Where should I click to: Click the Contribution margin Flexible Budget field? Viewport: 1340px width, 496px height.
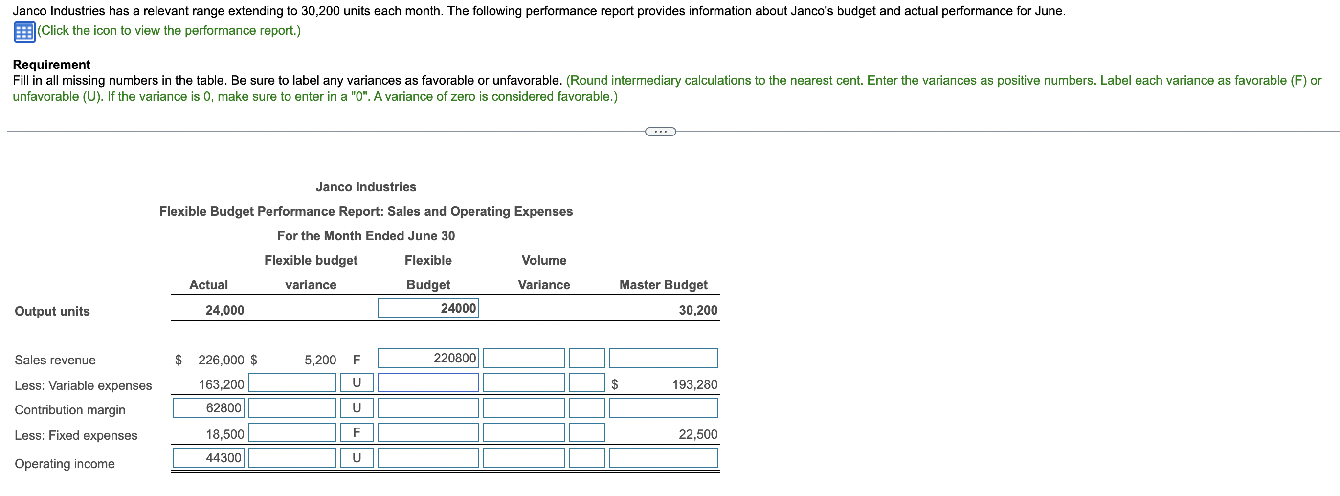(427, 407)
